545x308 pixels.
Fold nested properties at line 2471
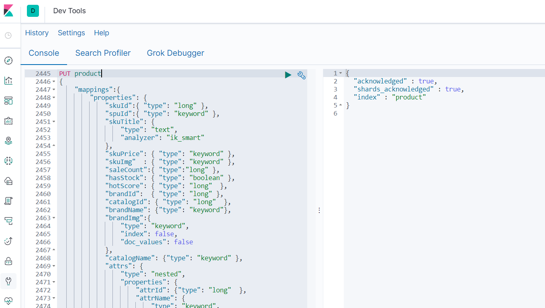54,282
